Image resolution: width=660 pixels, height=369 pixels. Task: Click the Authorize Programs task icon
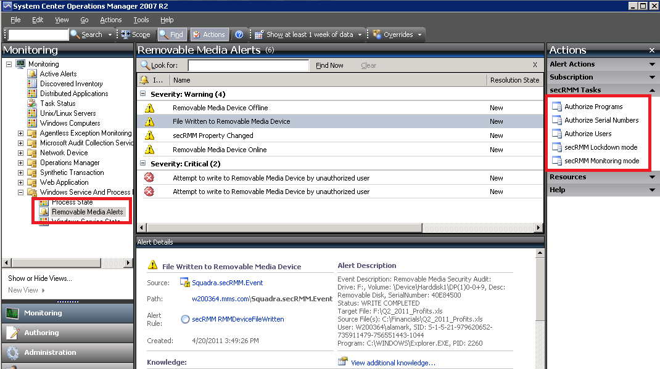(557, 107)
